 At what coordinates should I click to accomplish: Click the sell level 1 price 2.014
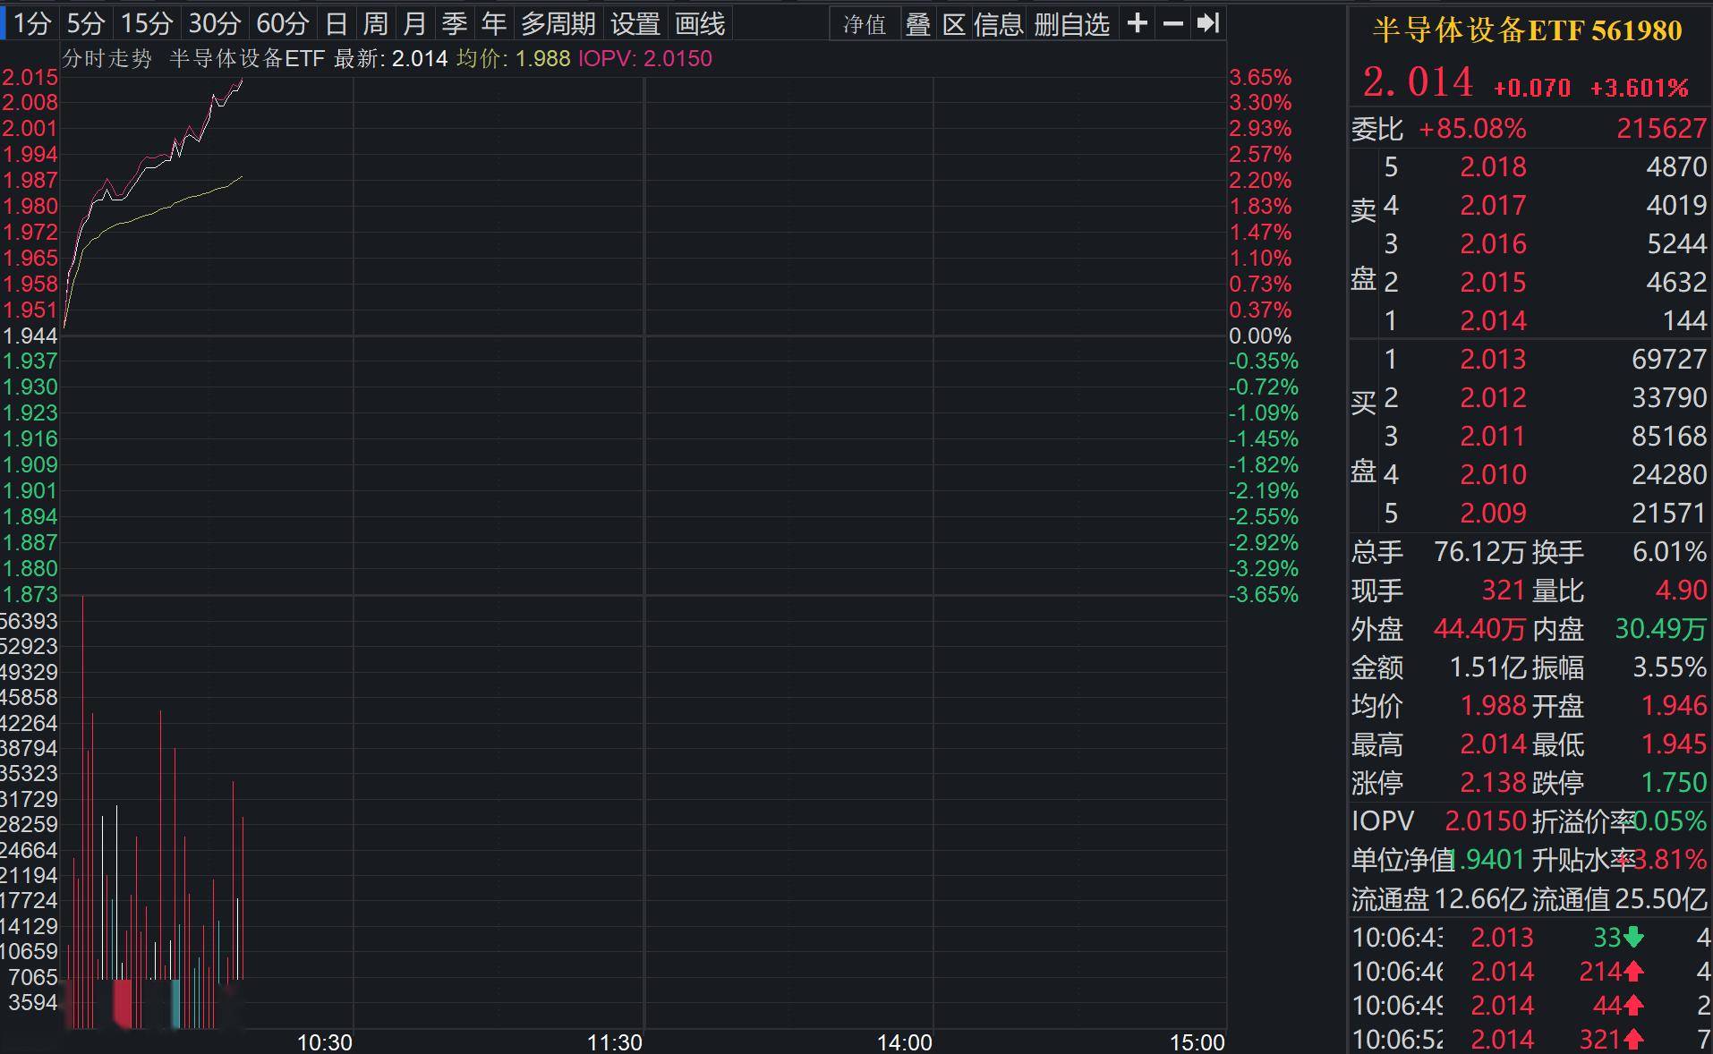coord(1493,320)
